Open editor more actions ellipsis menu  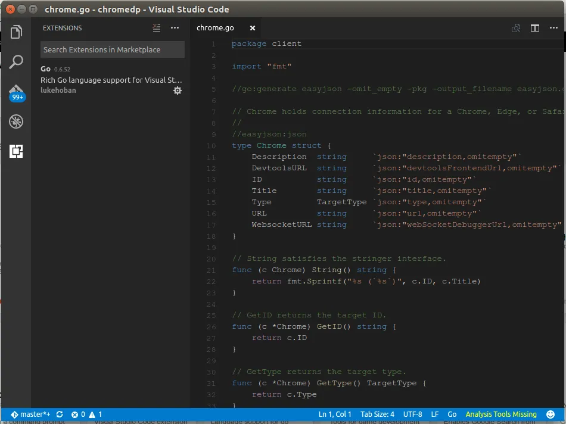coord(553,28)
